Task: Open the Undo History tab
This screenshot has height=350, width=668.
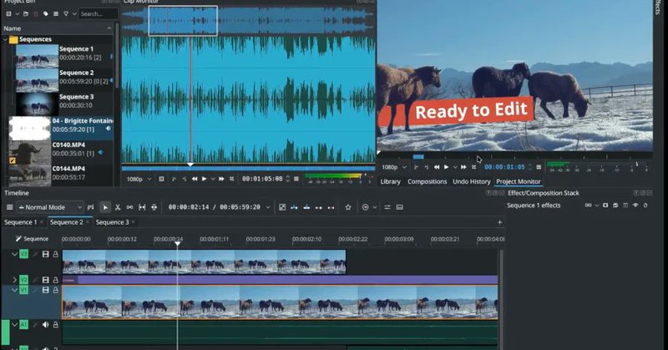Action: (471, 181)
